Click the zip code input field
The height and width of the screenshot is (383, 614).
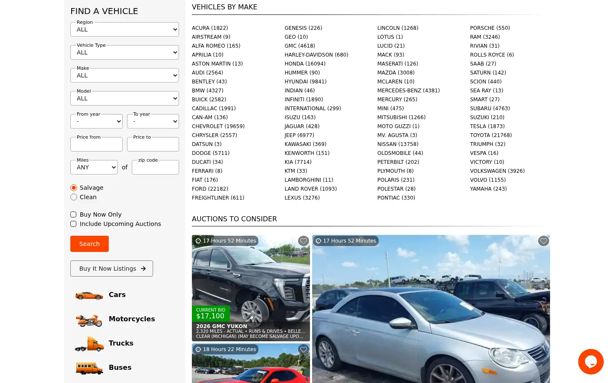click(x=155, y=167)
